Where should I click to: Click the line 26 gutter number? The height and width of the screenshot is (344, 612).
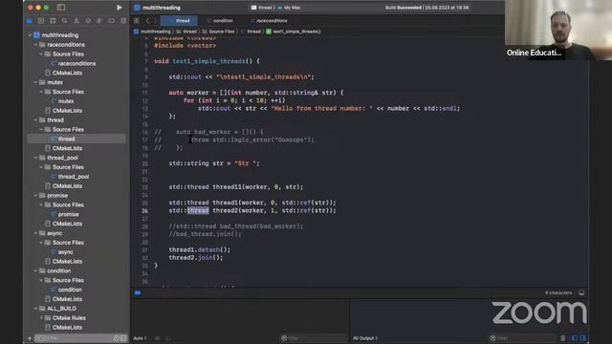click(x=144, y=210)
